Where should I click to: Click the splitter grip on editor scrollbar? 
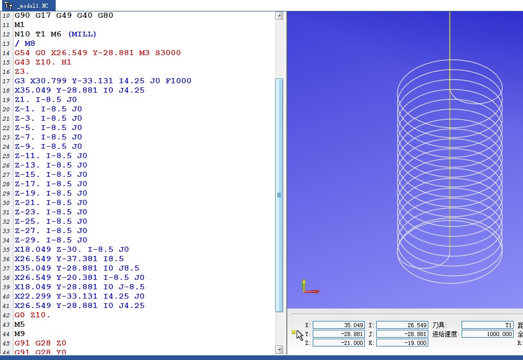[x=279, y=195]
